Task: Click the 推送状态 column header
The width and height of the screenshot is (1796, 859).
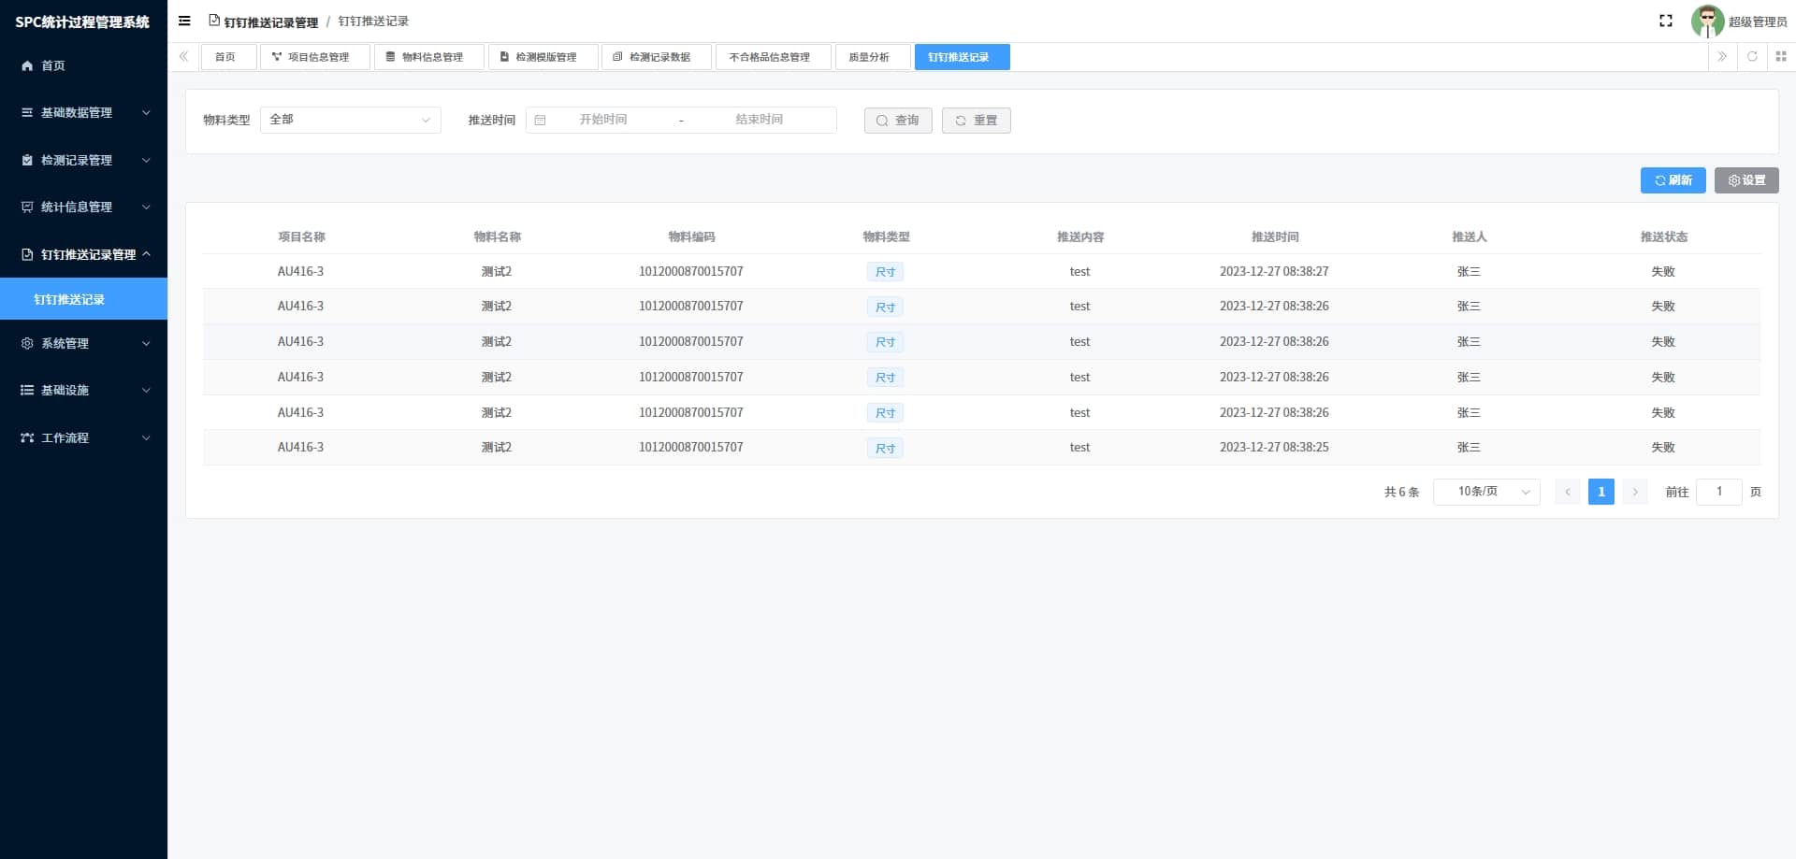Action: 1663,236
